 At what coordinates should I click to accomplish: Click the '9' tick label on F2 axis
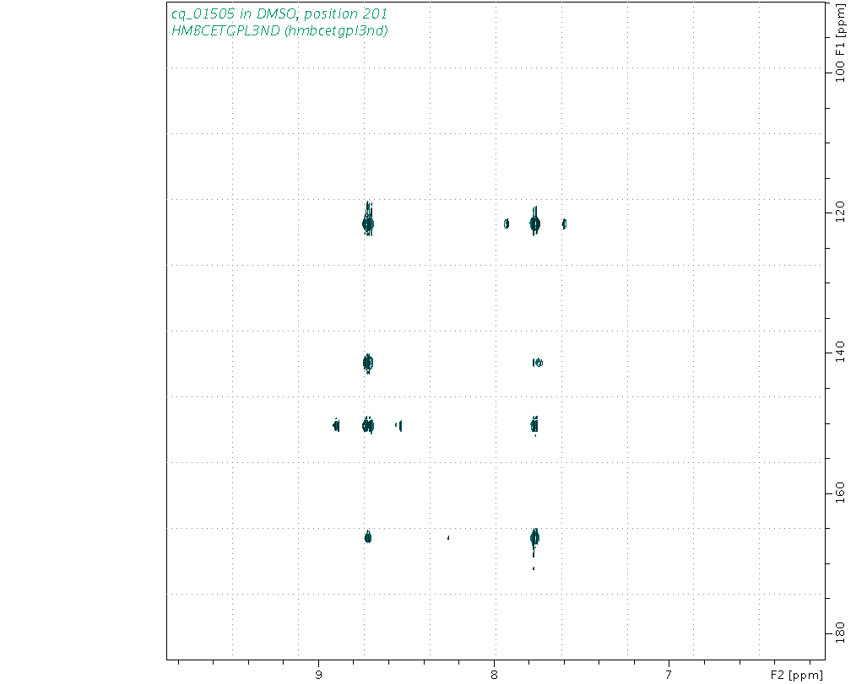tap(318, 675)
